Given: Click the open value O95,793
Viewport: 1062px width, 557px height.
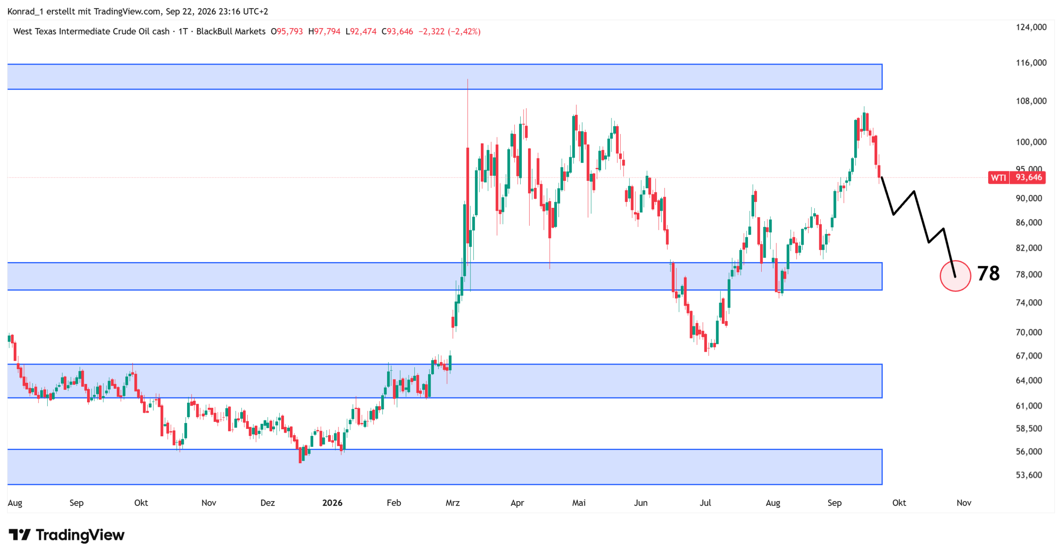Looking at the screenshot, I should (x=287, y=32).
